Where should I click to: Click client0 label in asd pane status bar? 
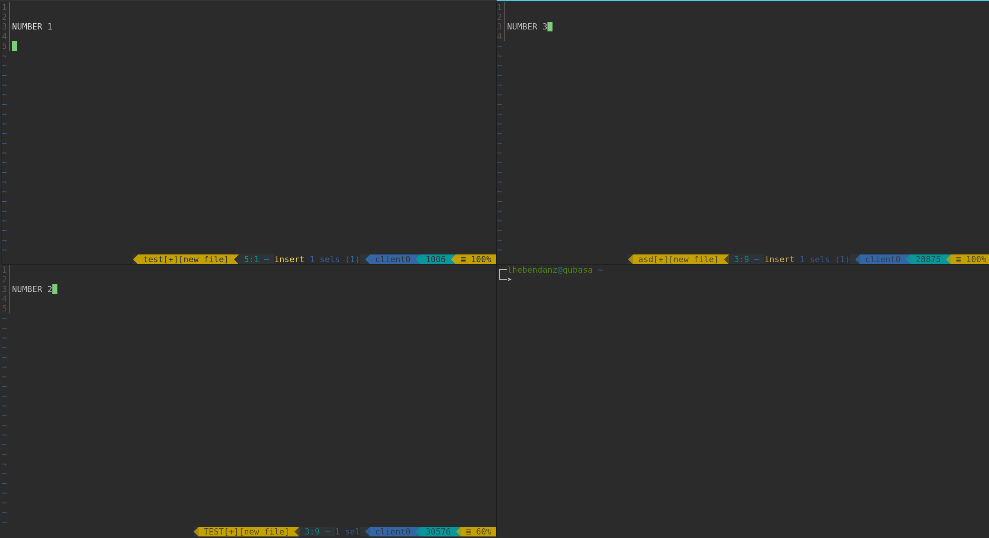coord(883,259)
